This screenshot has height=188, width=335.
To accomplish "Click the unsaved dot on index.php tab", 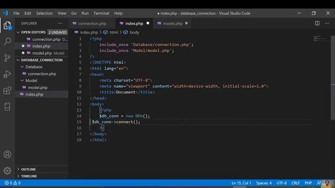I will pos(148,23).
